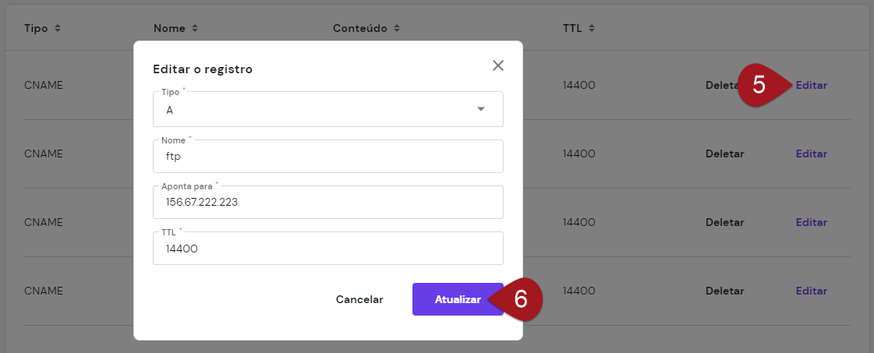
Task: Click Editar on the second CNAME row
Action: pos(811,154)
